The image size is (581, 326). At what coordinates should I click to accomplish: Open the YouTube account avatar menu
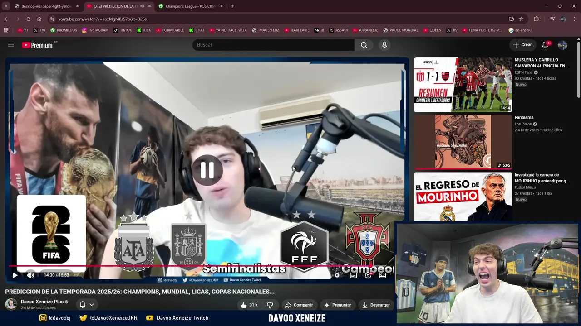[562, 45]
